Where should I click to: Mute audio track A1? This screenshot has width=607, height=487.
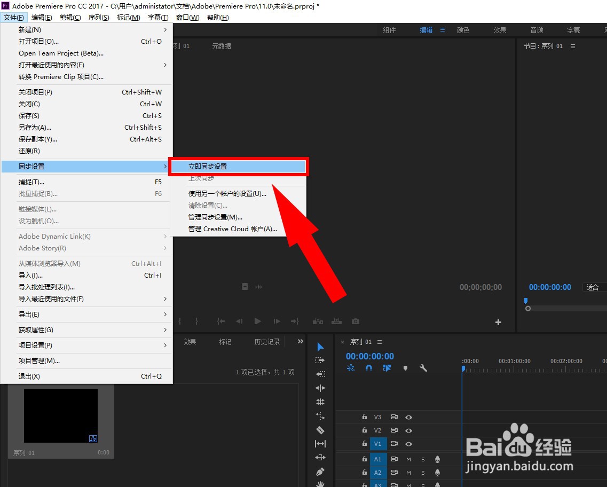pyautogui.click(x=408, y=460)
